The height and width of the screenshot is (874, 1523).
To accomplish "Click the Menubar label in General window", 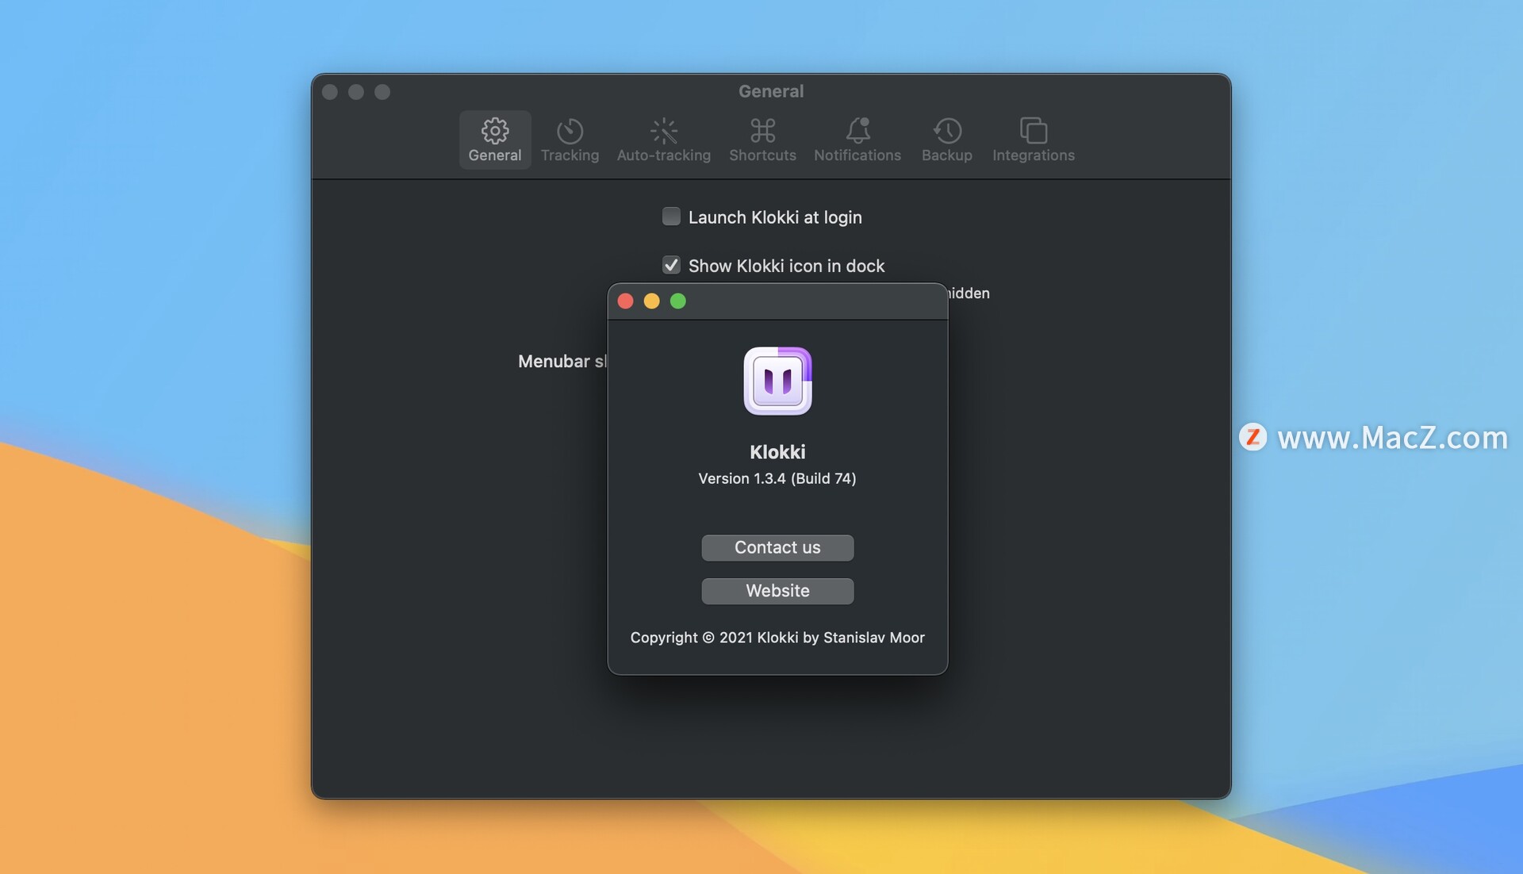I will [562, 362].
